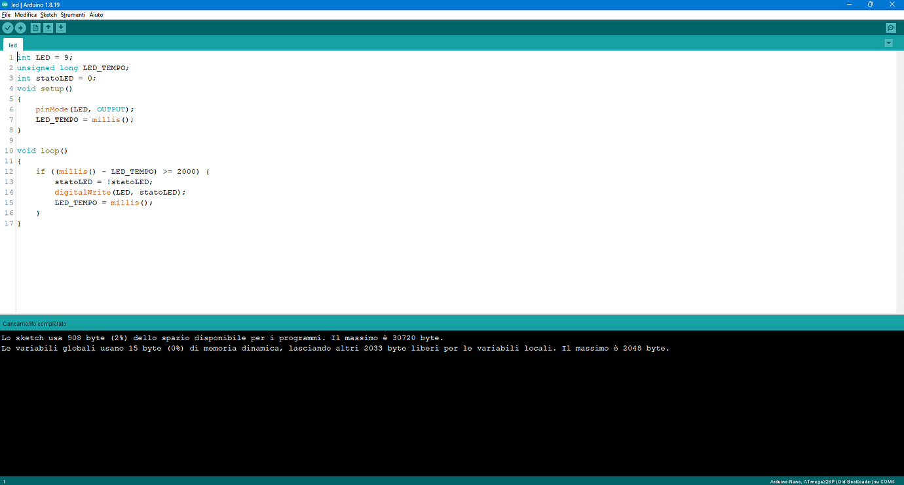Select the led sketch tab
Screen dimensions: 904x485
12,45
